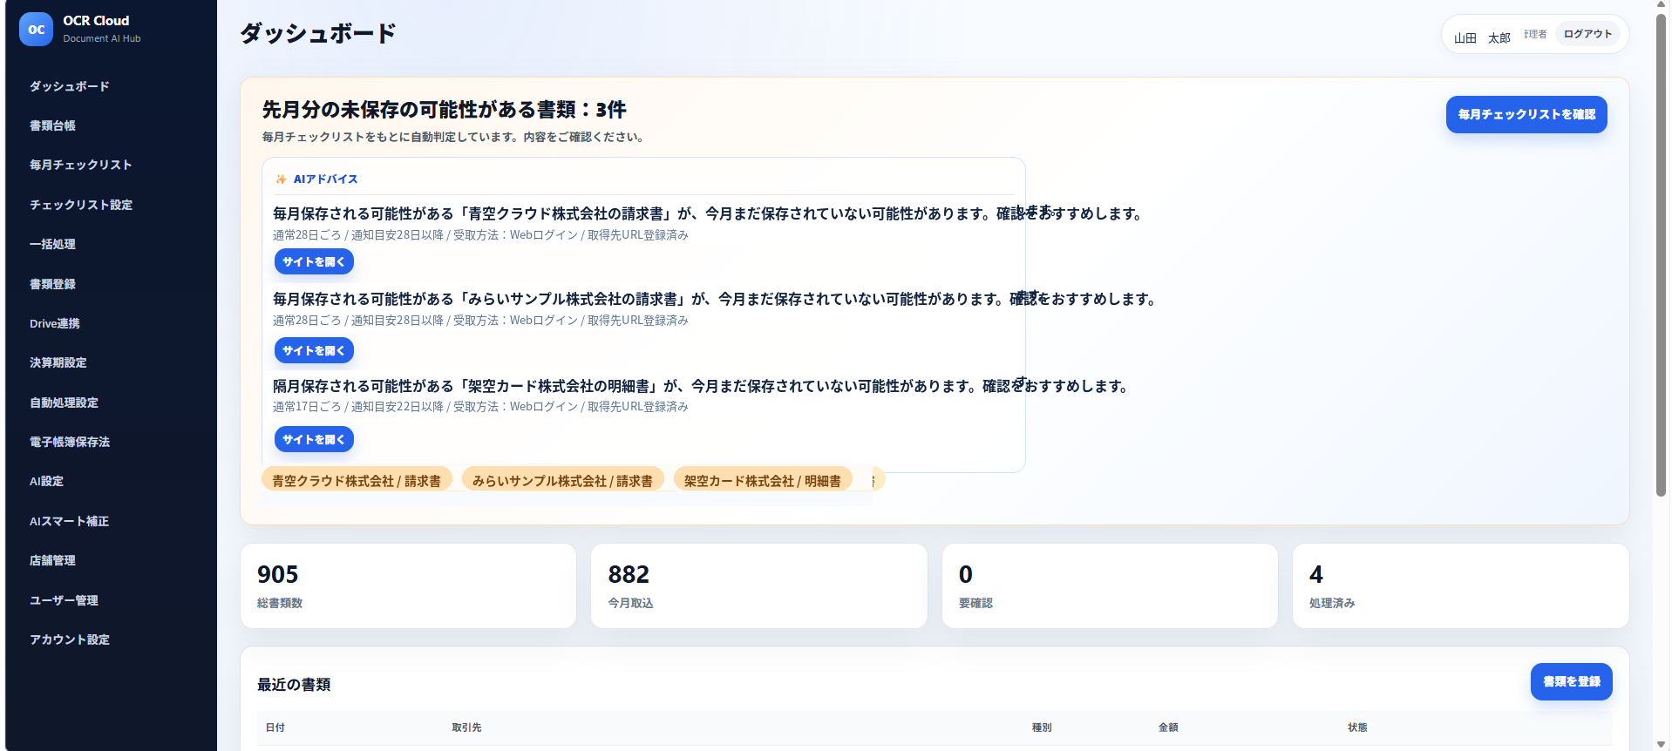Click the scrollbar up arrow
Image resolution: width=1672 pixels, height=751 pixels.
[1661, 5]
